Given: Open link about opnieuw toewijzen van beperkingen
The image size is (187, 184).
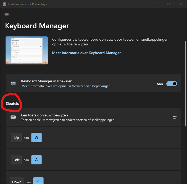Looking at the screenshot, I should 66,86.
